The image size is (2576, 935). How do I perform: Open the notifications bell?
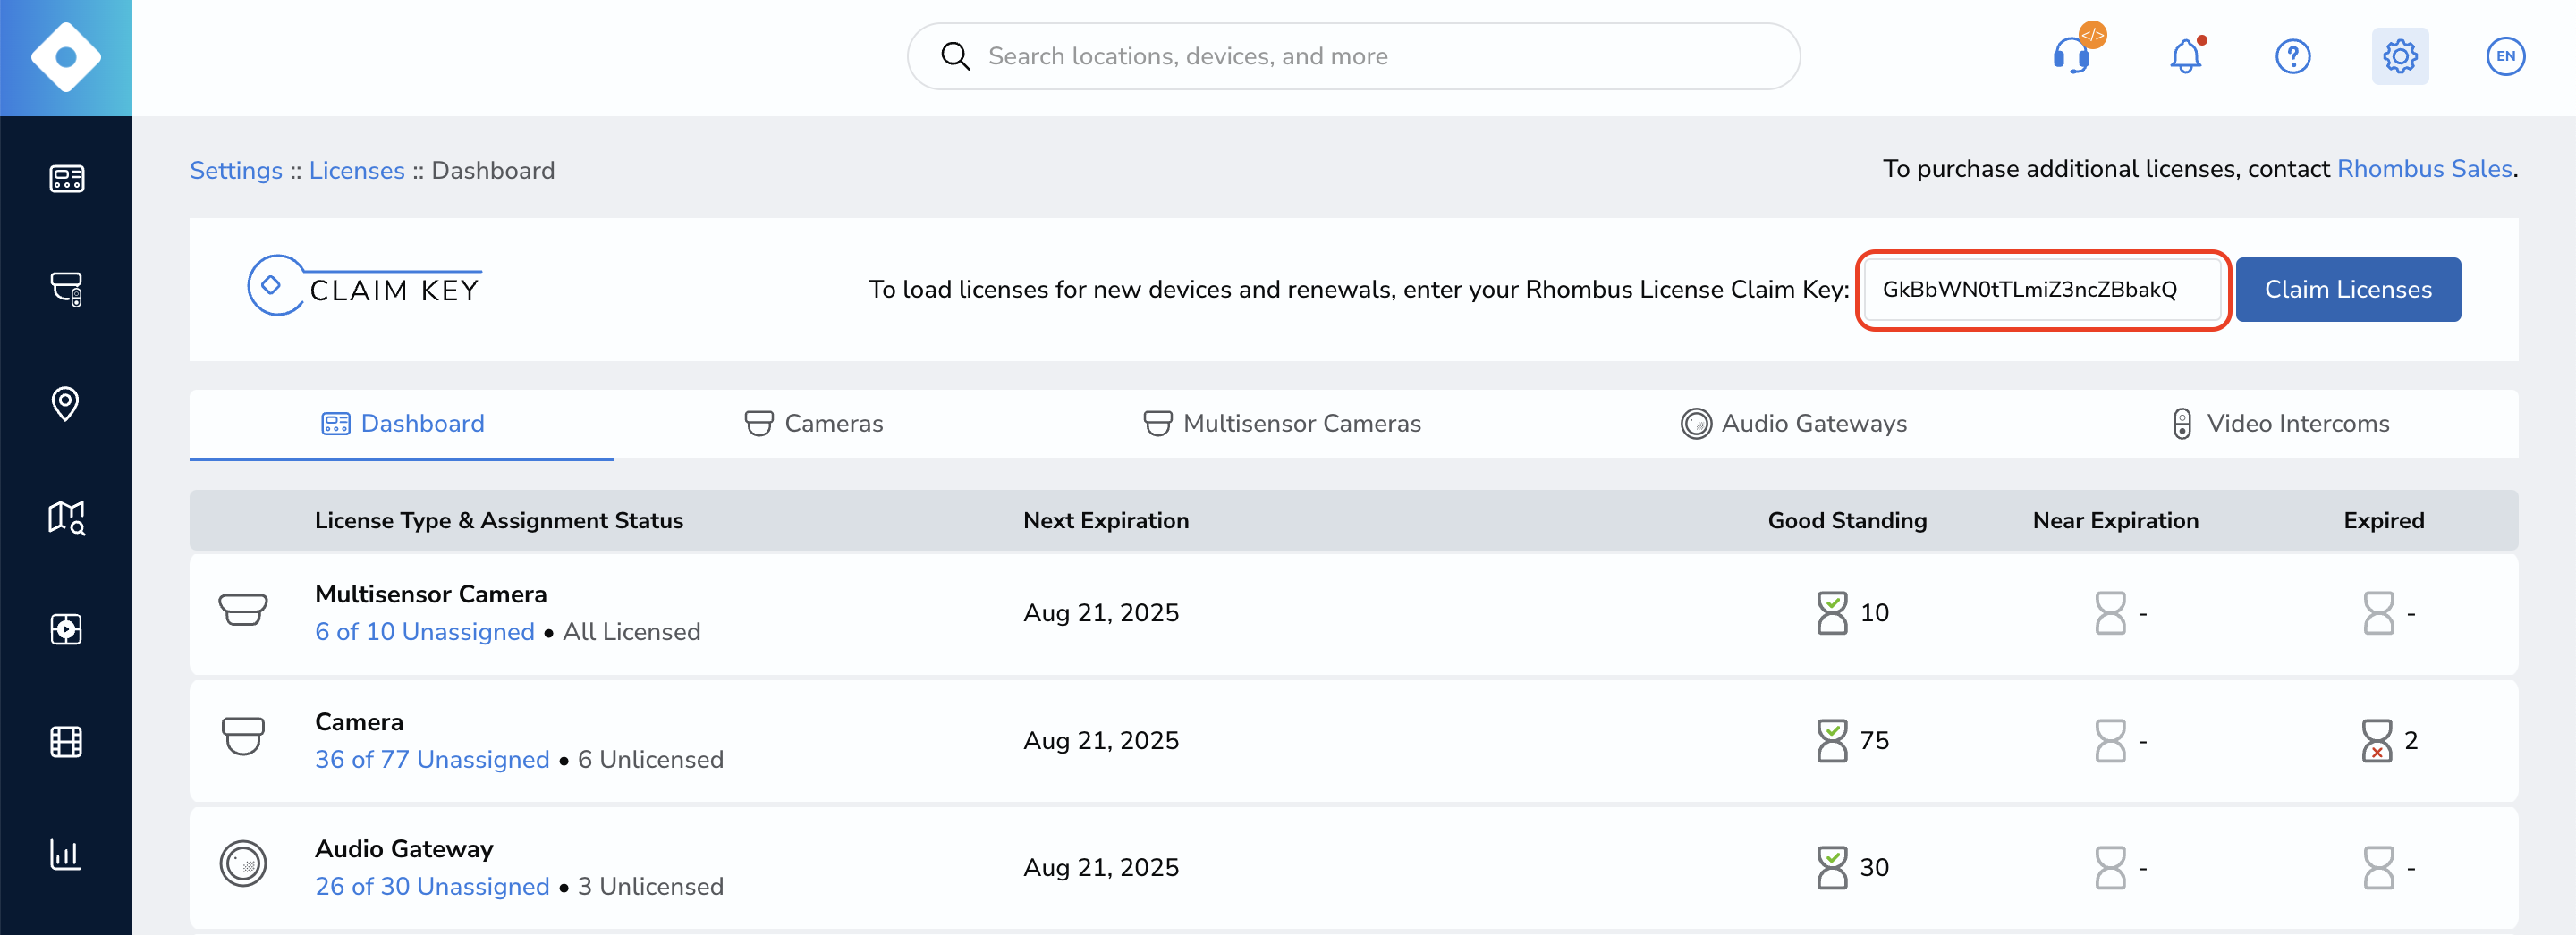click(x=2186, y=56)
